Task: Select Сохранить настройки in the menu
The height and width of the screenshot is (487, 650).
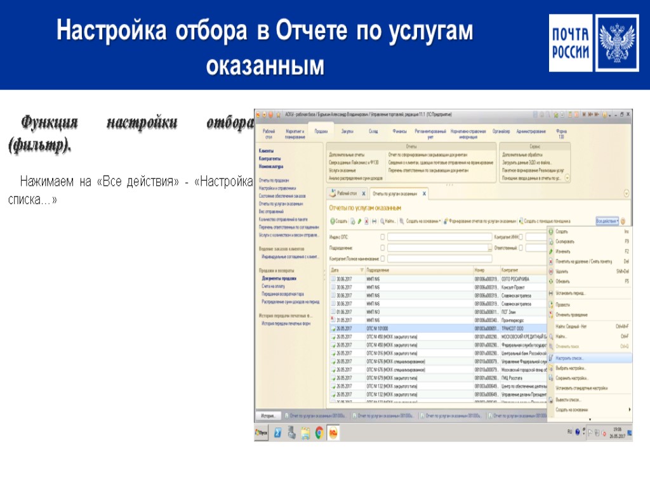Action: (590, 378)
